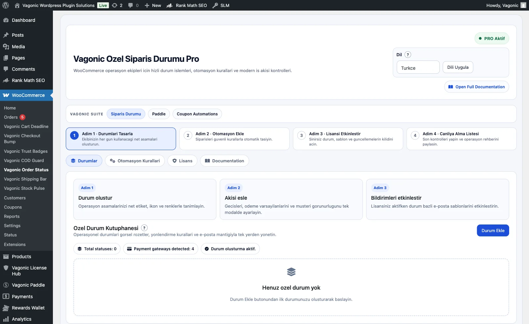Screen dimensions: 529x324
Task: Open the Lisans tab
Action: tap(182, 161)
